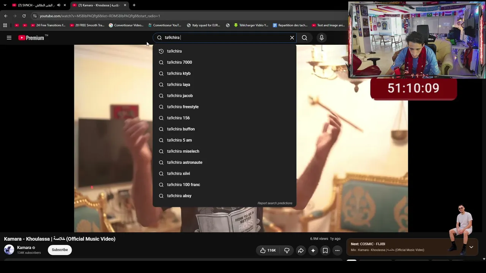Open the unlabeled globe bookmark
The image size is (486, 273).
point(228,25)
